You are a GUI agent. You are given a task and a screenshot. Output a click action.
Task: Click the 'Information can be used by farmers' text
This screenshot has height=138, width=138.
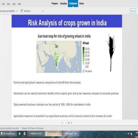66,94
